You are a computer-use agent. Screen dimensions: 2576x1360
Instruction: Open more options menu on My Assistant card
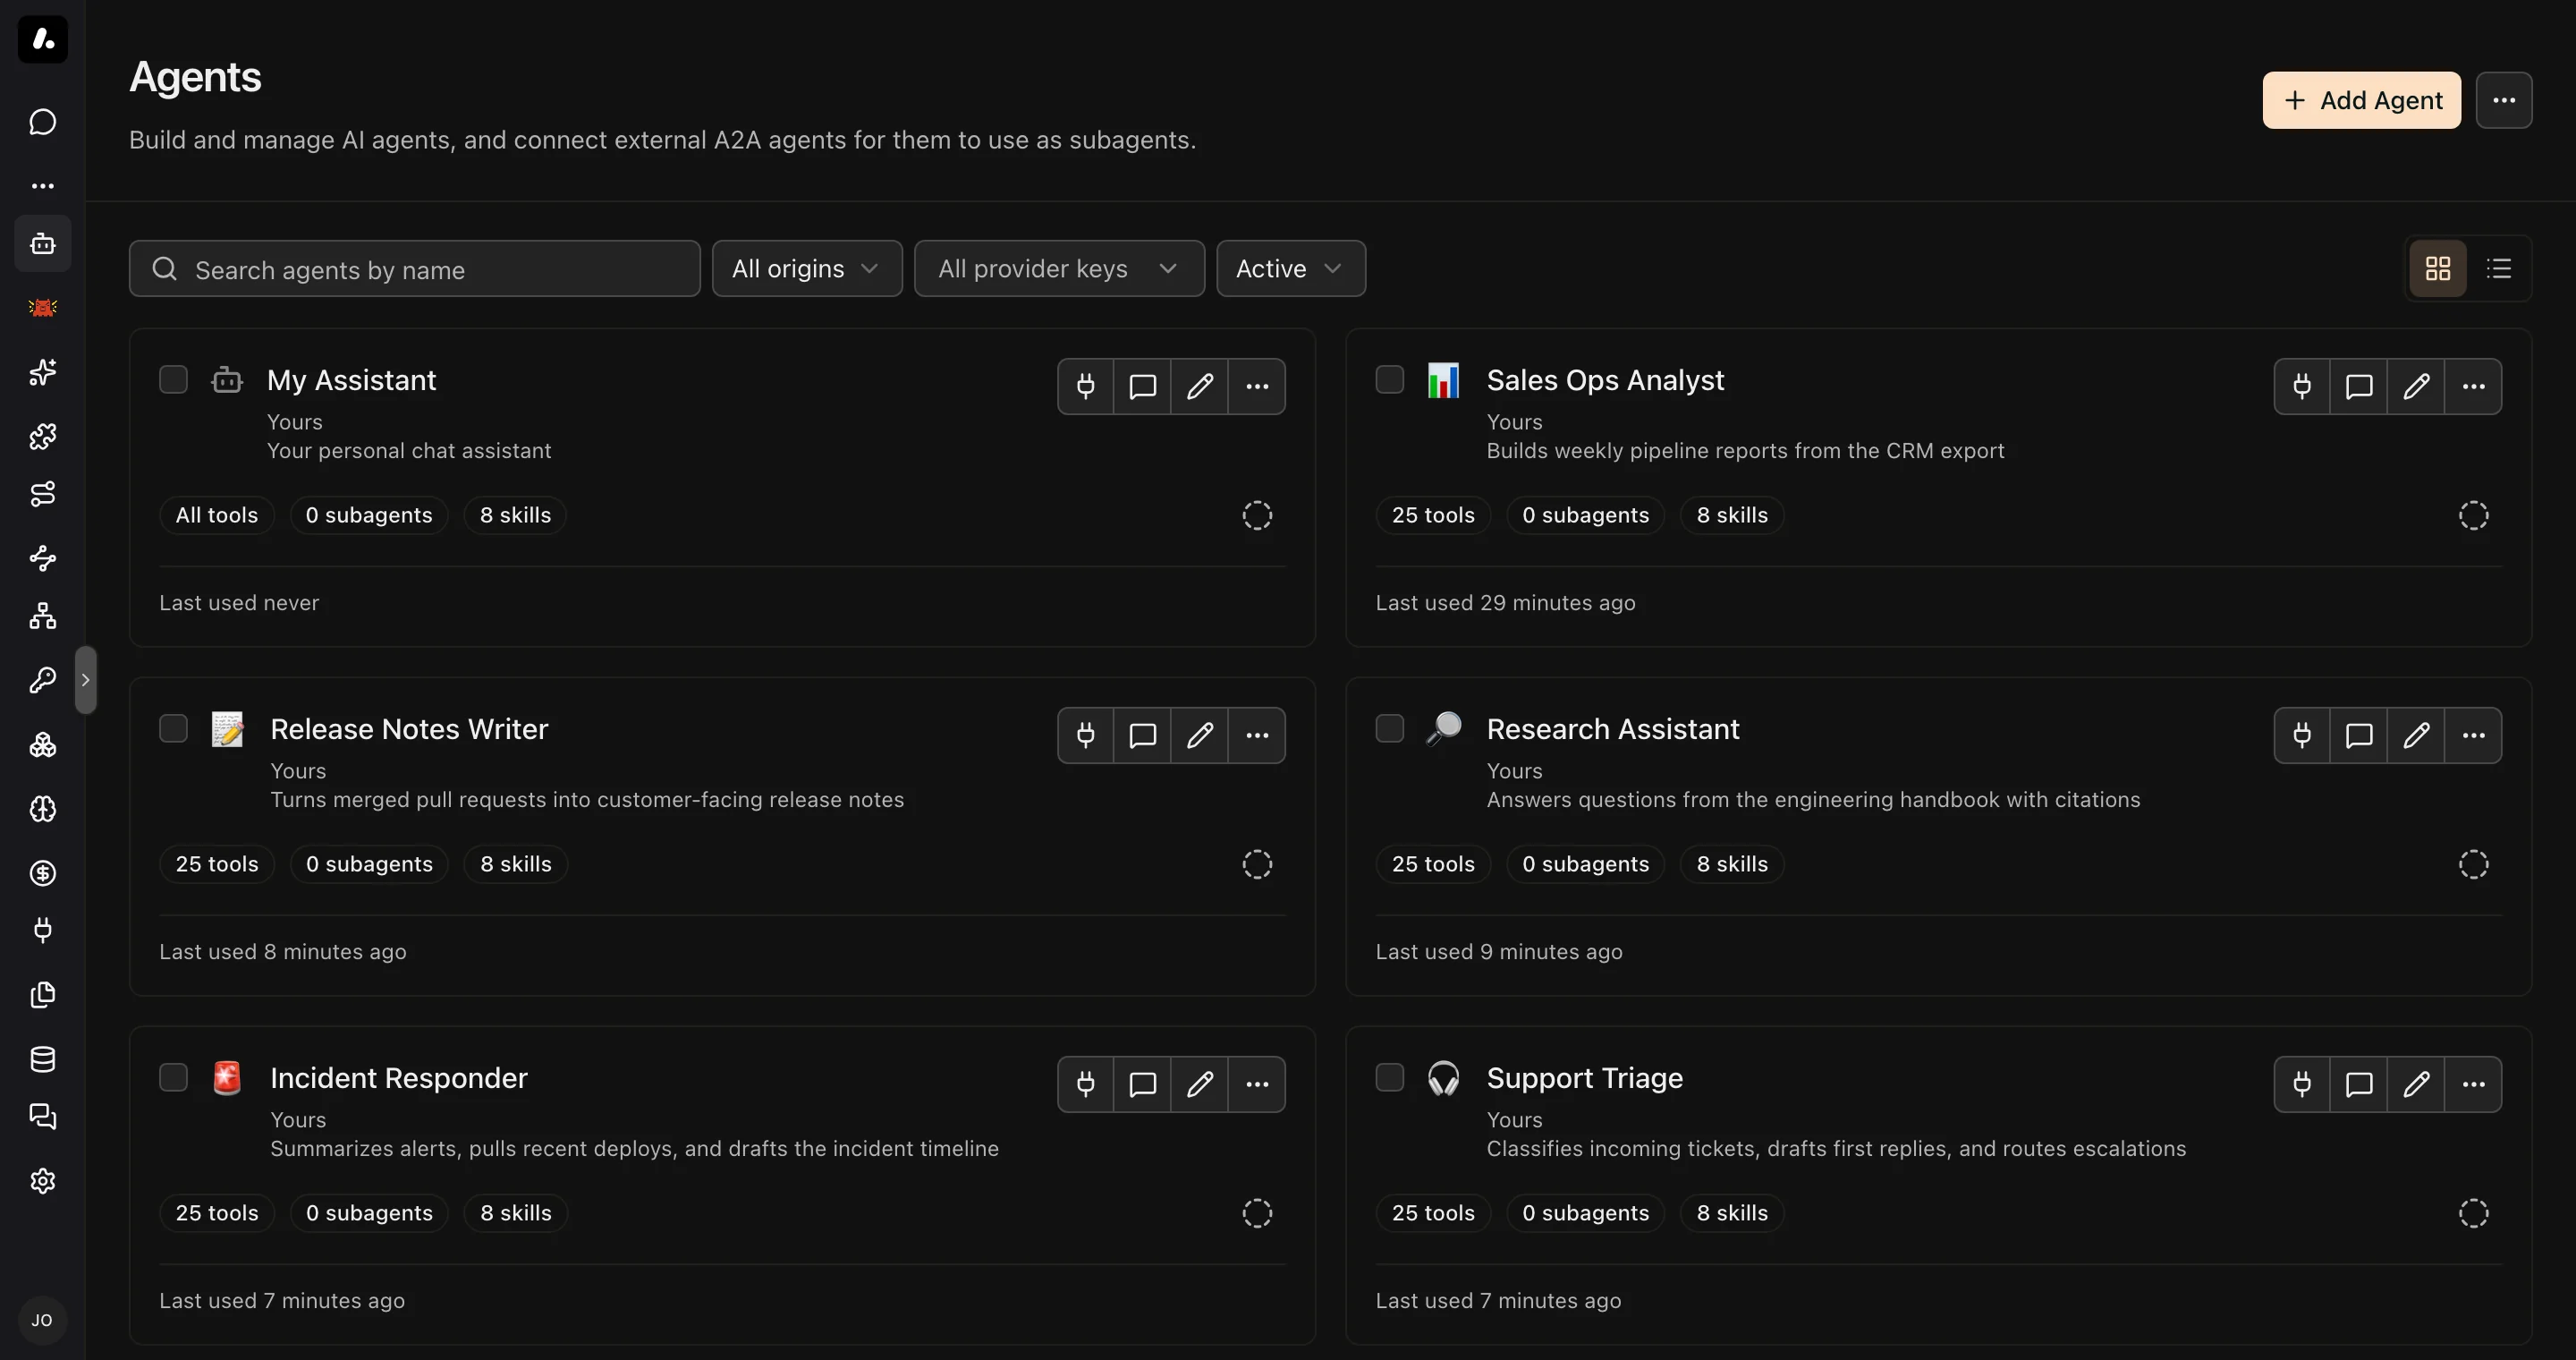tap(1257, 386)
